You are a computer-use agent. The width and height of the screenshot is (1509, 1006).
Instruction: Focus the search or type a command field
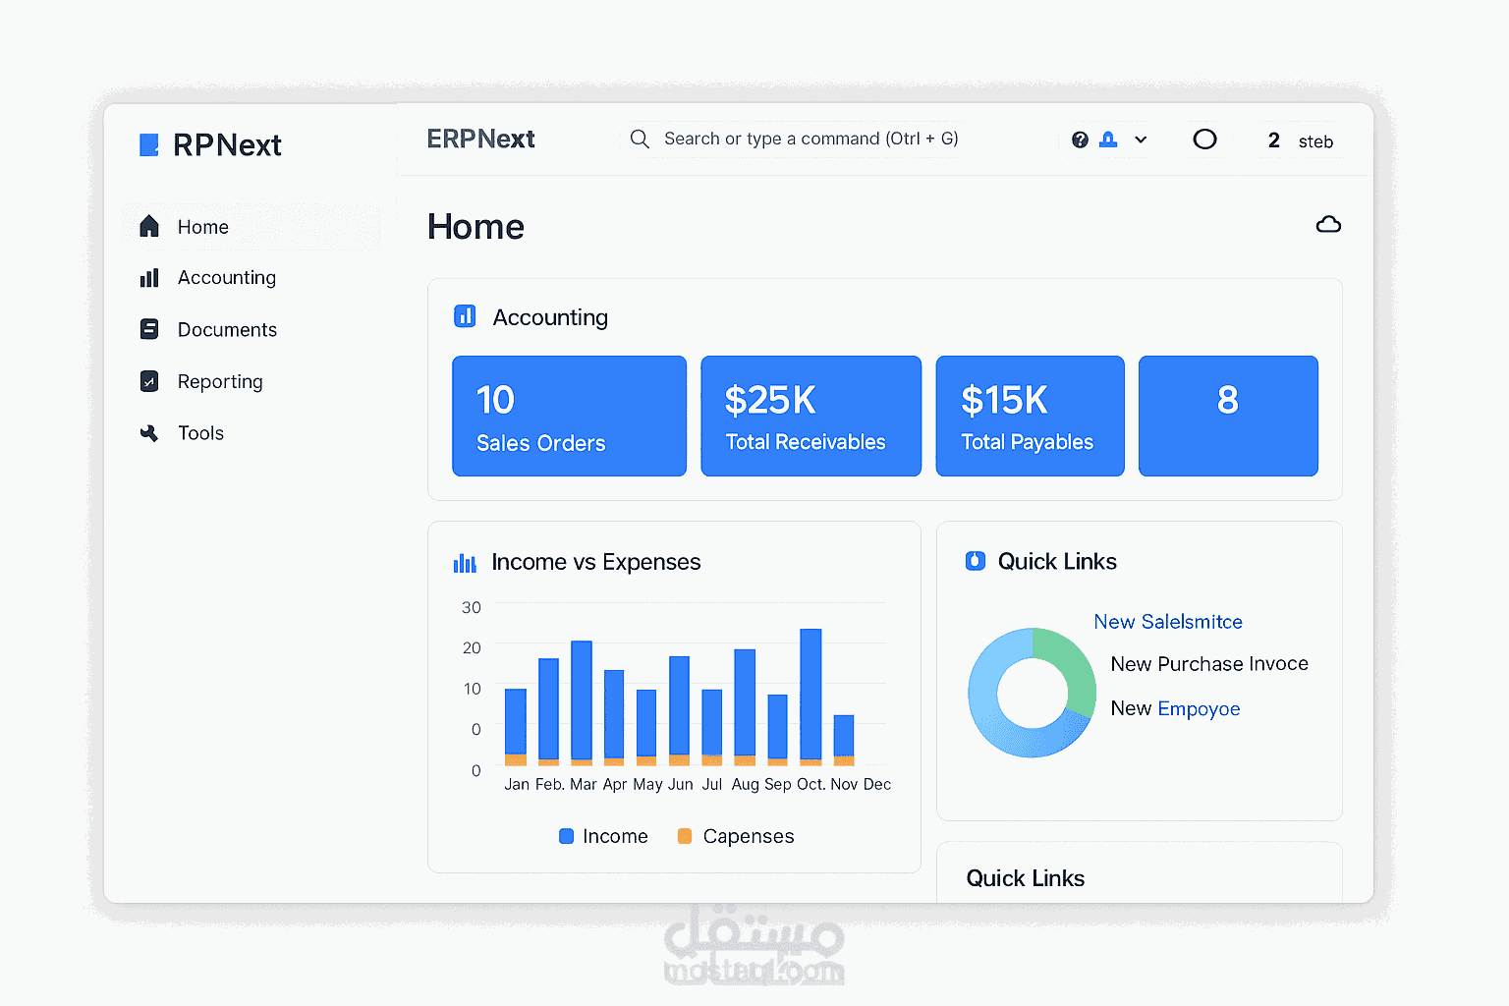pyautogui.click(x=794, y=139)
